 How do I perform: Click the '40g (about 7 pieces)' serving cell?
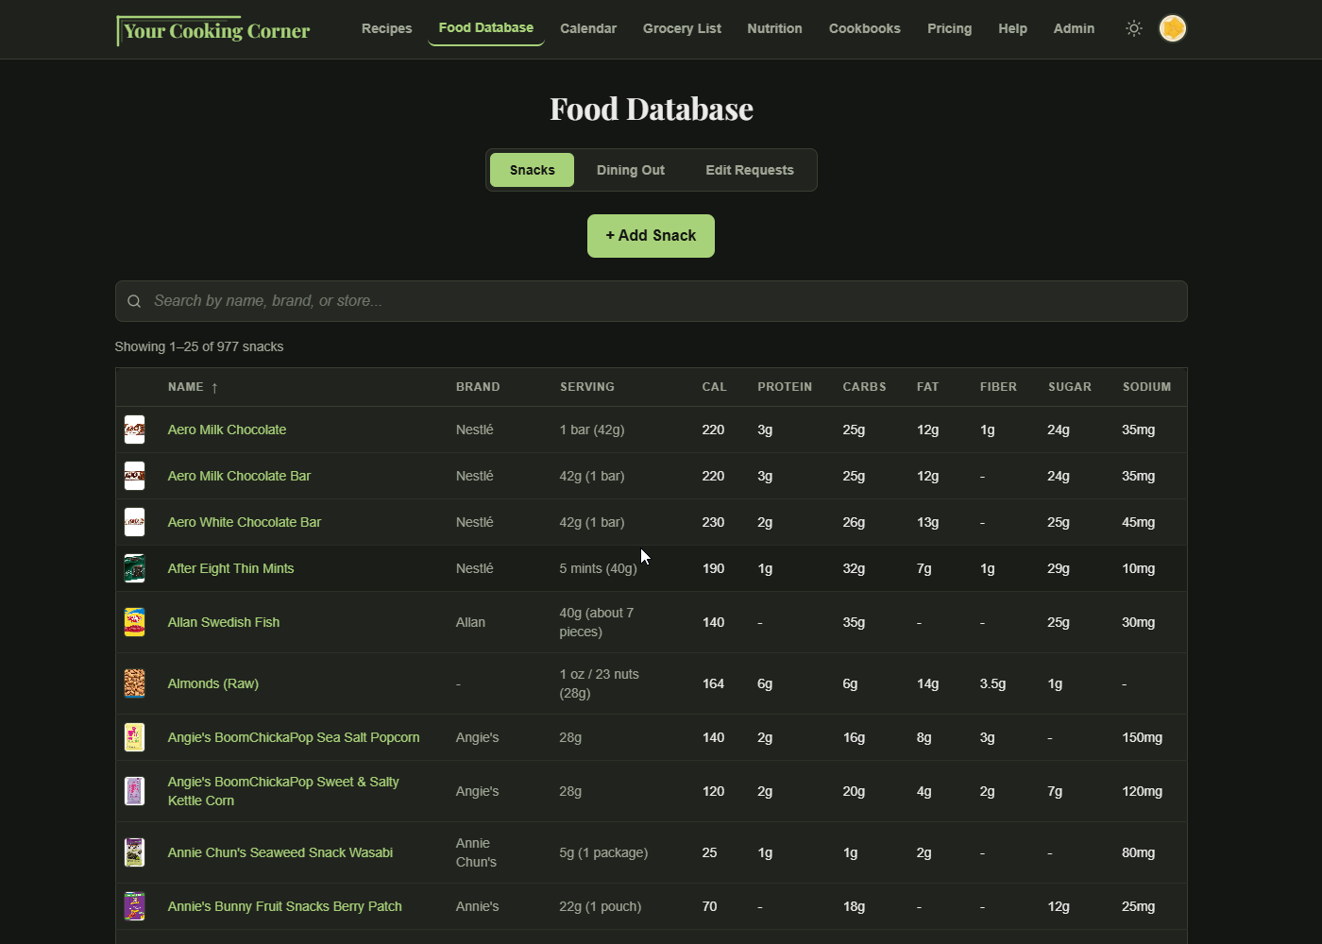tap(597, 622)
